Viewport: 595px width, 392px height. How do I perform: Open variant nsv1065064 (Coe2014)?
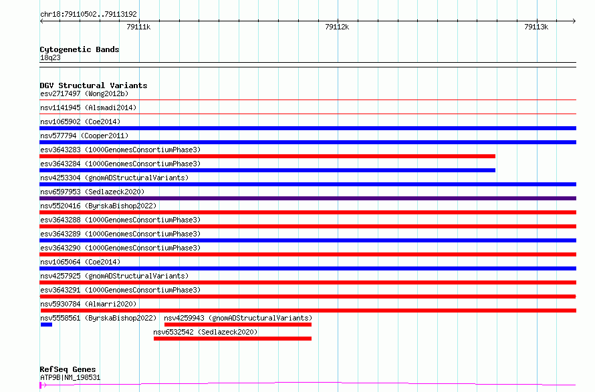click(x=80, y=262)
